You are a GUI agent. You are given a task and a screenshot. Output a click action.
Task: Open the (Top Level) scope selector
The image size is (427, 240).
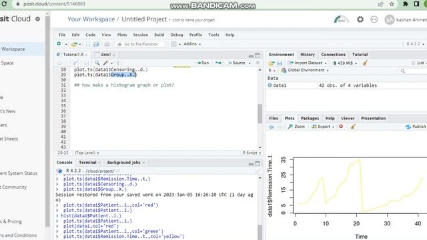point(87,153)
